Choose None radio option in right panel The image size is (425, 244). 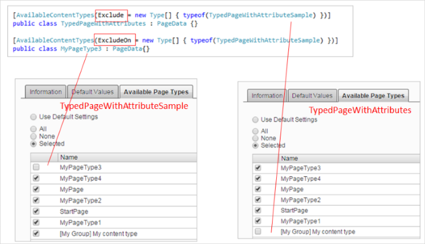tap(255, 138)
